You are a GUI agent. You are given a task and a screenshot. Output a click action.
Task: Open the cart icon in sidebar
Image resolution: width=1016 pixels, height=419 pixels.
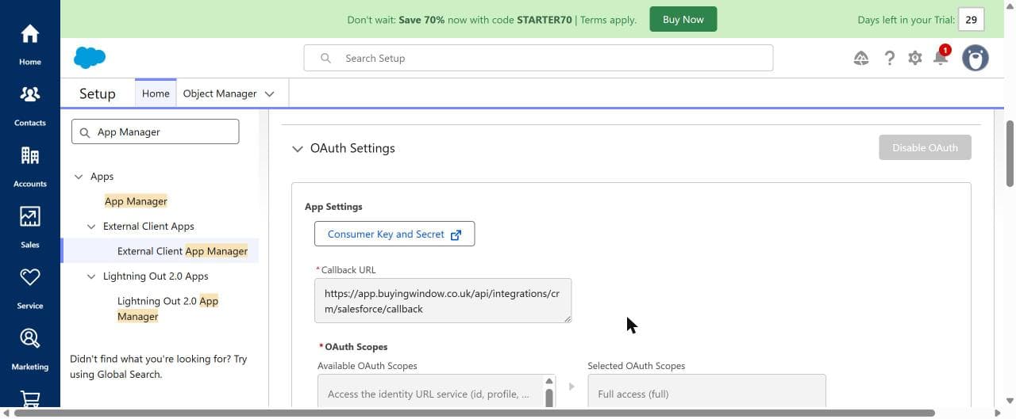(29, 398)
